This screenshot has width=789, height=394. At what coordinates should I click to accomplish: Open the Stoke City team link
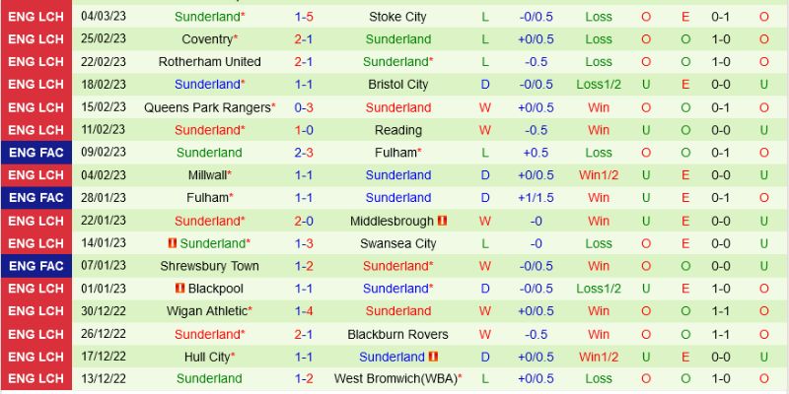[x=397, y=17]
